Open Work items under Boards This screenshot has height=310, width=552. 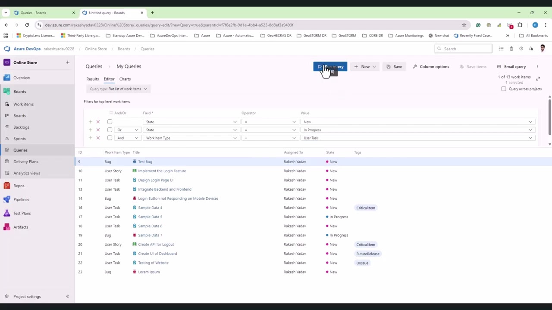[23, 104]
